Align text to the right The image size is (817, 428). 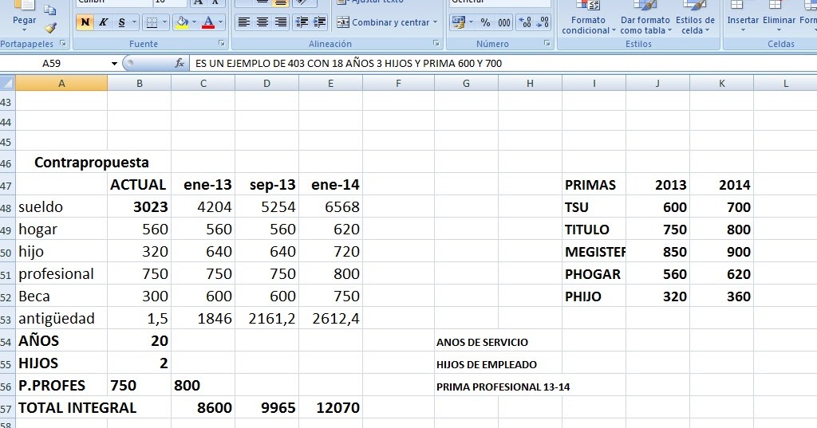(x=280, y=22)
